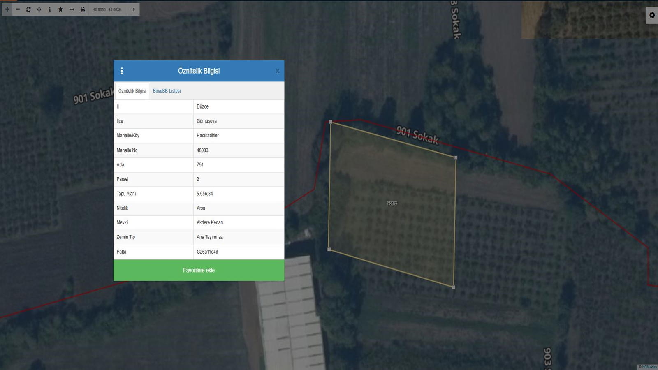
Task: Close the Öznitelik Bilgisi panel
Action: click(x=277, y=71)
